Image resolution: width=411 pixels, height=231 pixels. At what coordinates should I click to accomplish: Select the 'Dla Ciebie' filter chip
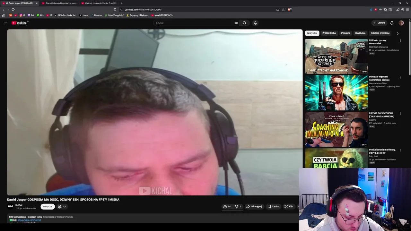(x=360, y=33)
